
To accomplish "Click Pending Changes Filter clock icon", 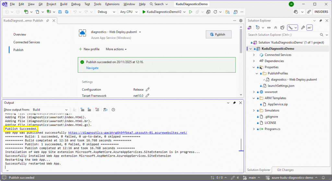I will [257, 28].
